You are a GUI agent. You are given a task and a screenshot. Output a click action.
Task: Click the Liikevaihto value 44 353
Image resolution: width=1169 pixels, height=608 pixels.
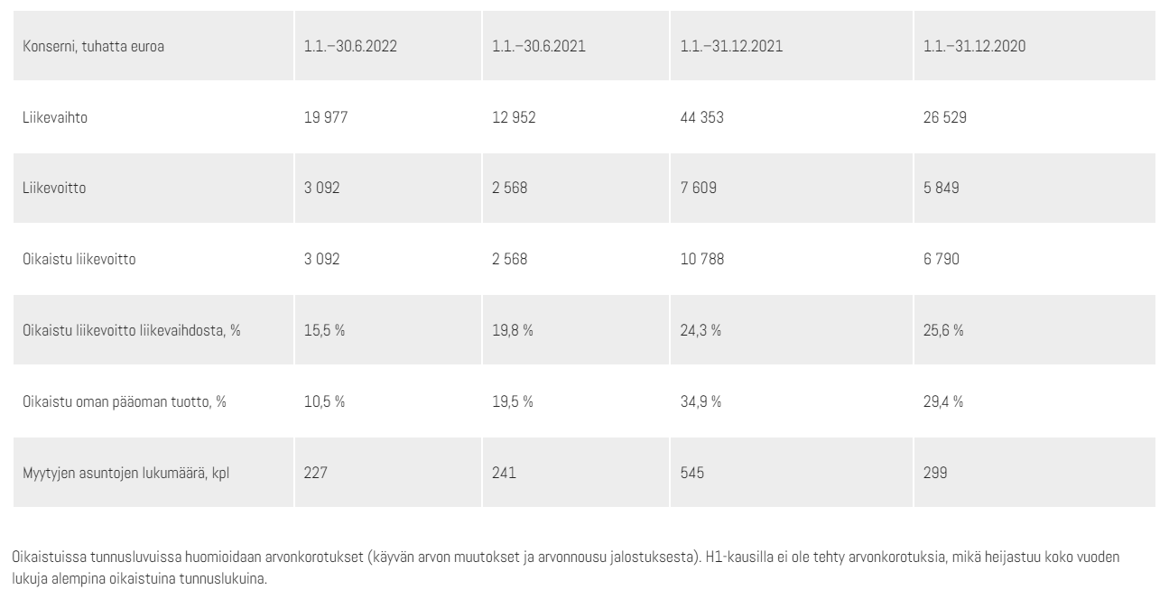(701, 117)
